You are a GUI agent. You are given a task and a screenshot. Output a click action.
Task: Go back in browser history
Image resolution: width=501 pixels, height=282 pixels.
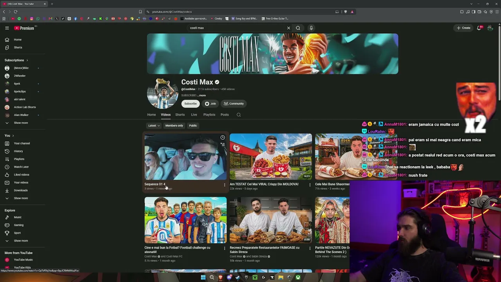click(x=4, y=12)
